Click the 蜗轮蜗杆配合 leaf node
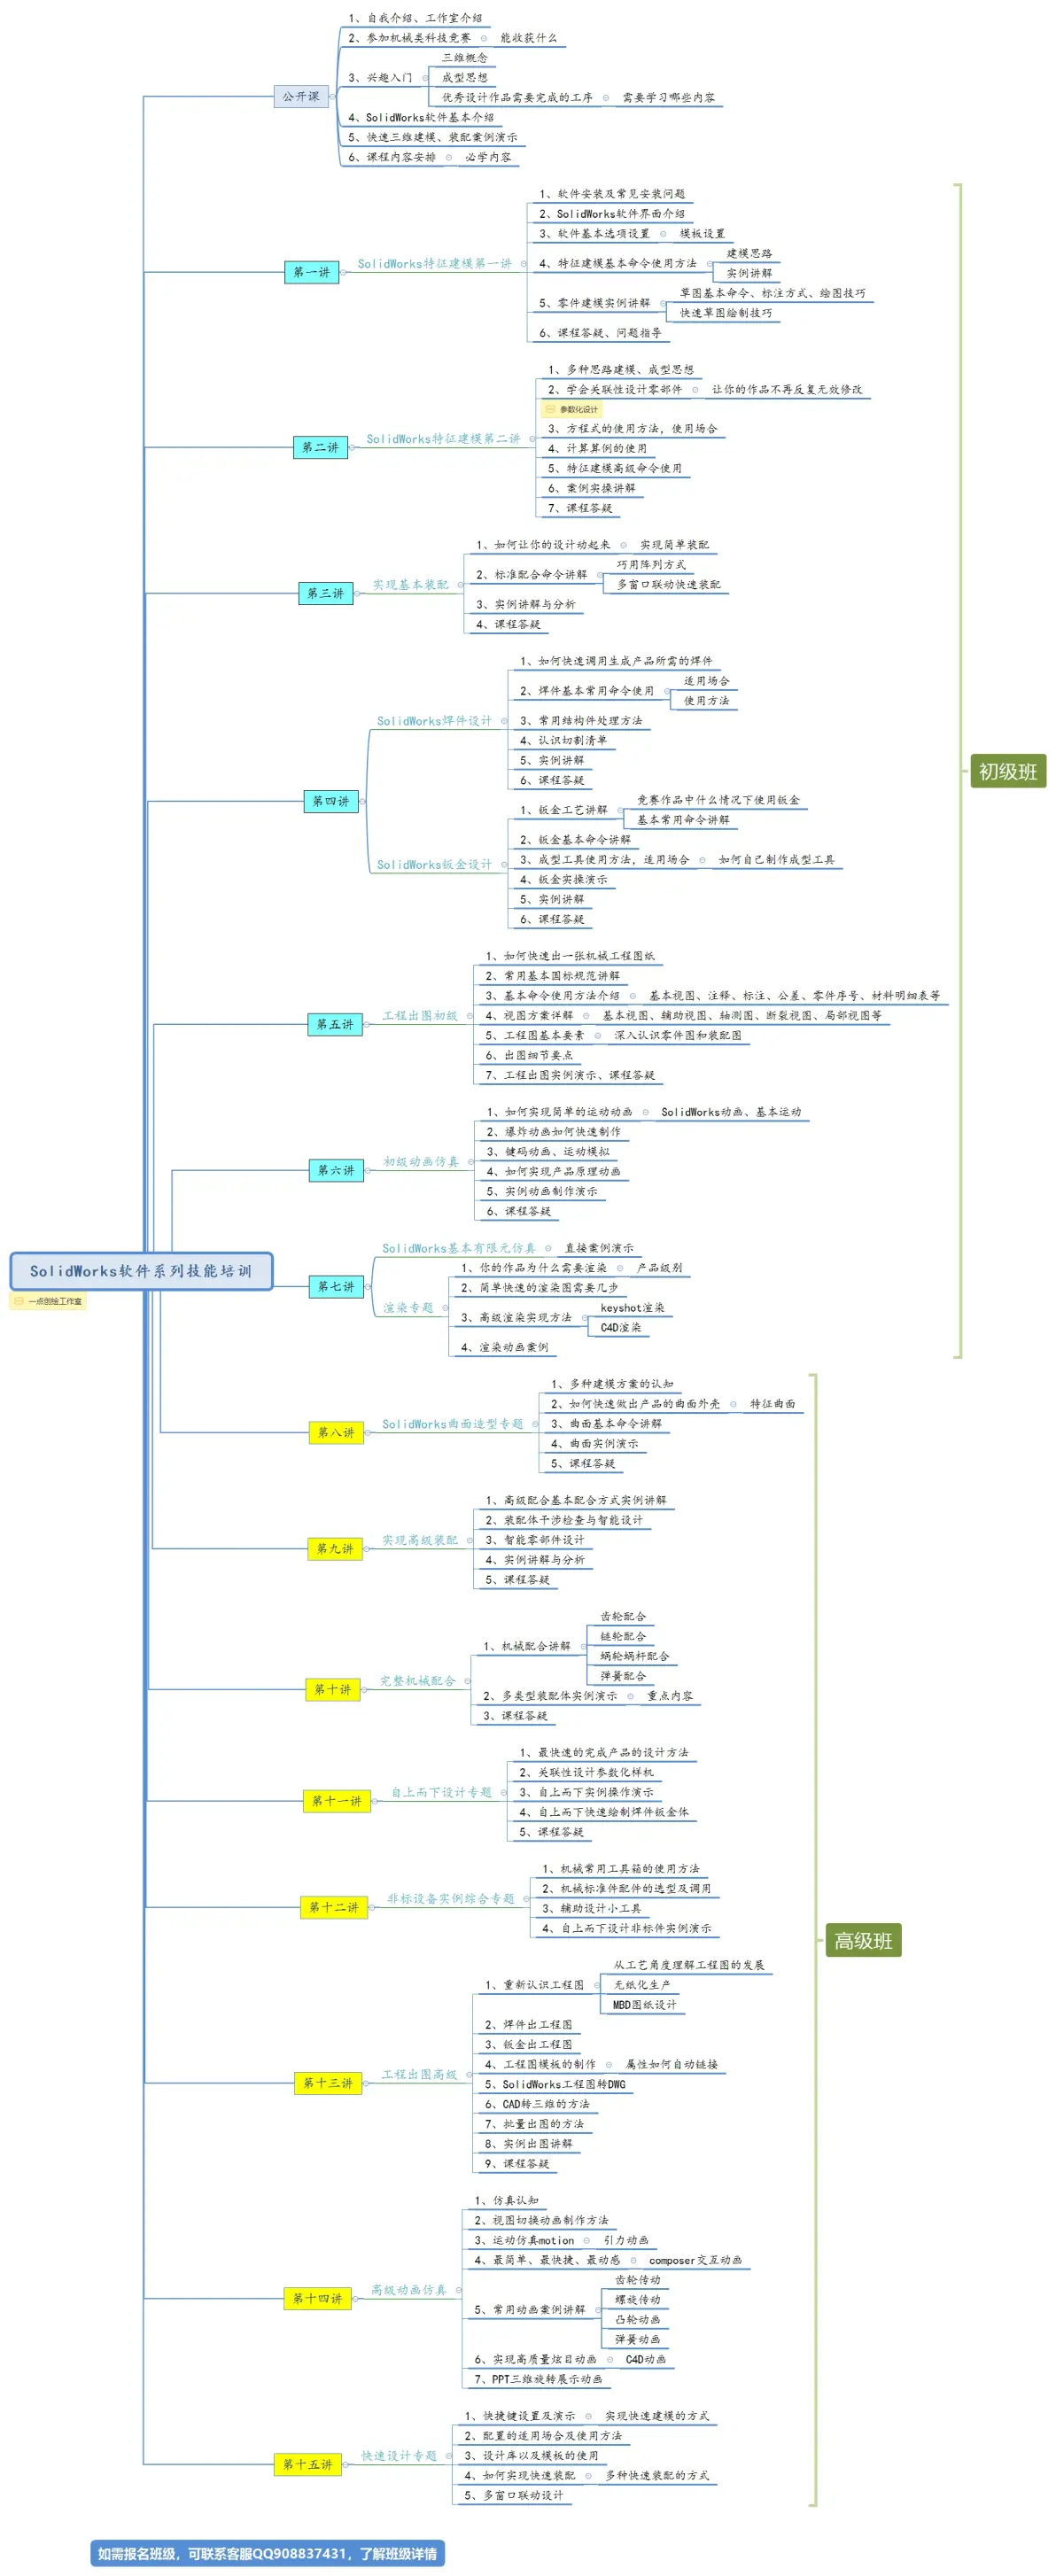The width and height of the screenshot is (1056, 2576). tap(635, 1656)
